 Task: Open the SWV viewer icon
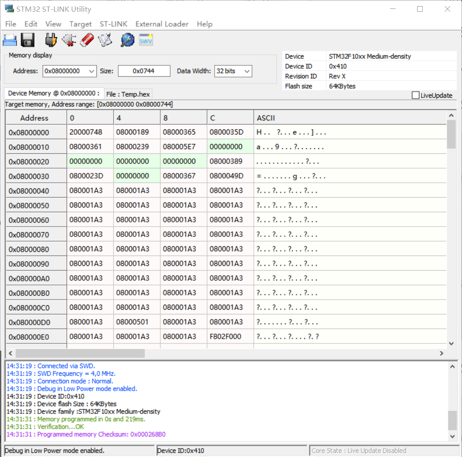point(146,40)
